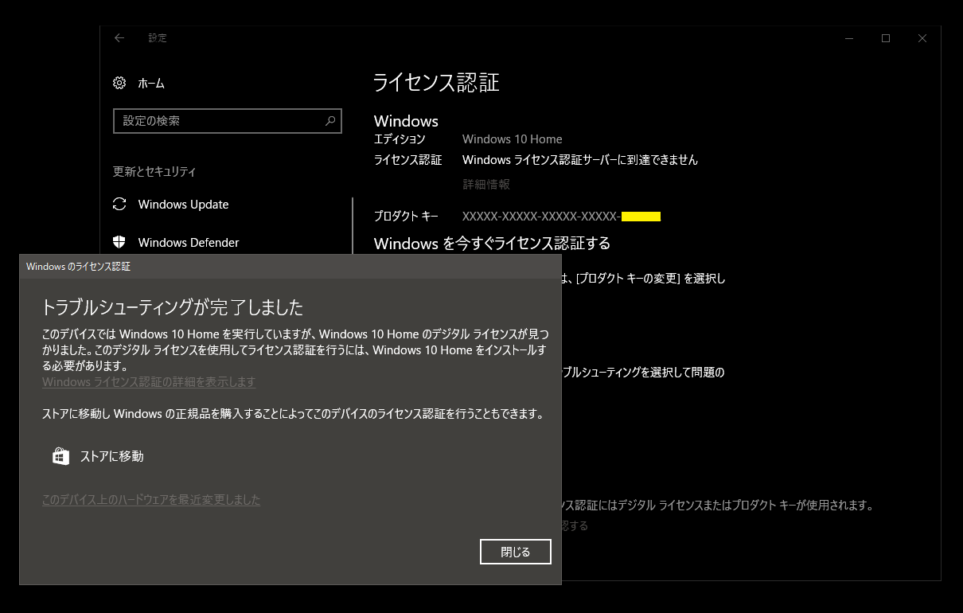Screen dimensions: 963x613
Task: Open the Windows ライセンス認証の詳細を表示します link
Action: click(149, 382)
